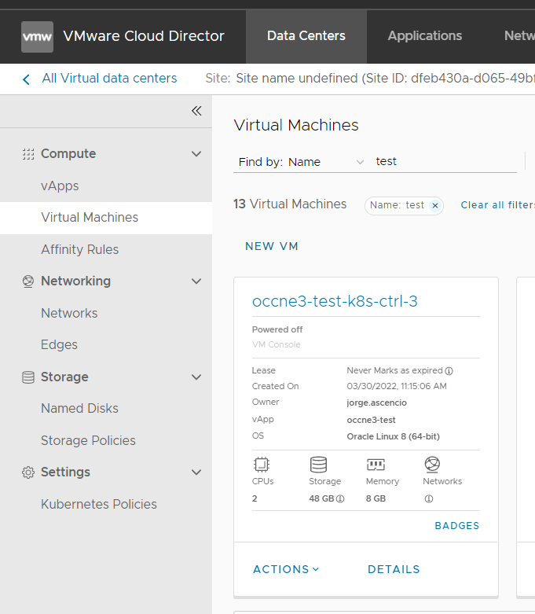Remove the Name: test filter chip
This screenshot has height=614, width=535.
tap(434, 205)
